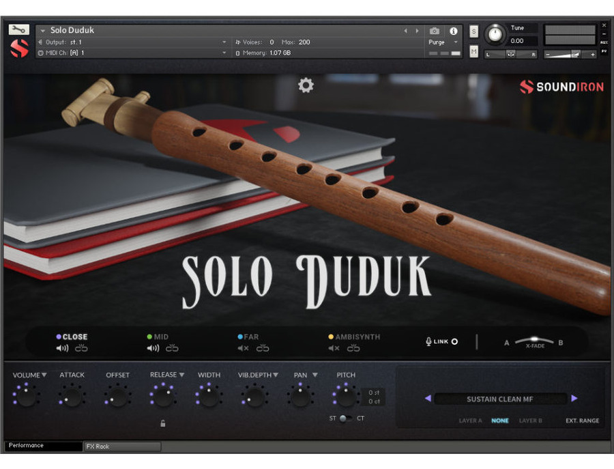Select previous articulation with left purple arrow
614x469 pixels.
428,399
